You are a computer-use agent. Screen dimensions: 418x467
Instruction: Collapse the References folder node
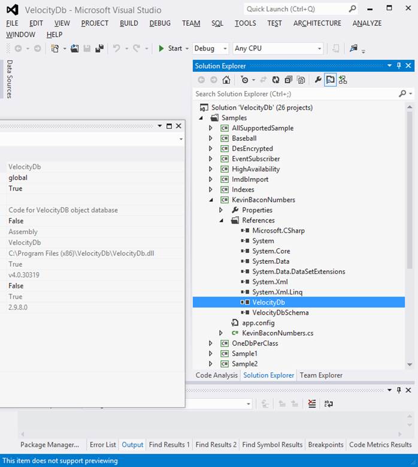tap(221, 221)
